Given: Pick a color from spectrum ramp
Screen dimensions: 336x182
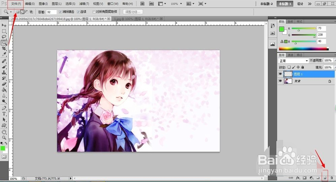Looking at the screenshot, I should tap(304, 49).
